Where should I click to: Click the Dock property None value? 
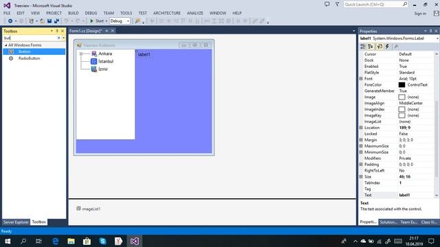(x=404, y=60)
